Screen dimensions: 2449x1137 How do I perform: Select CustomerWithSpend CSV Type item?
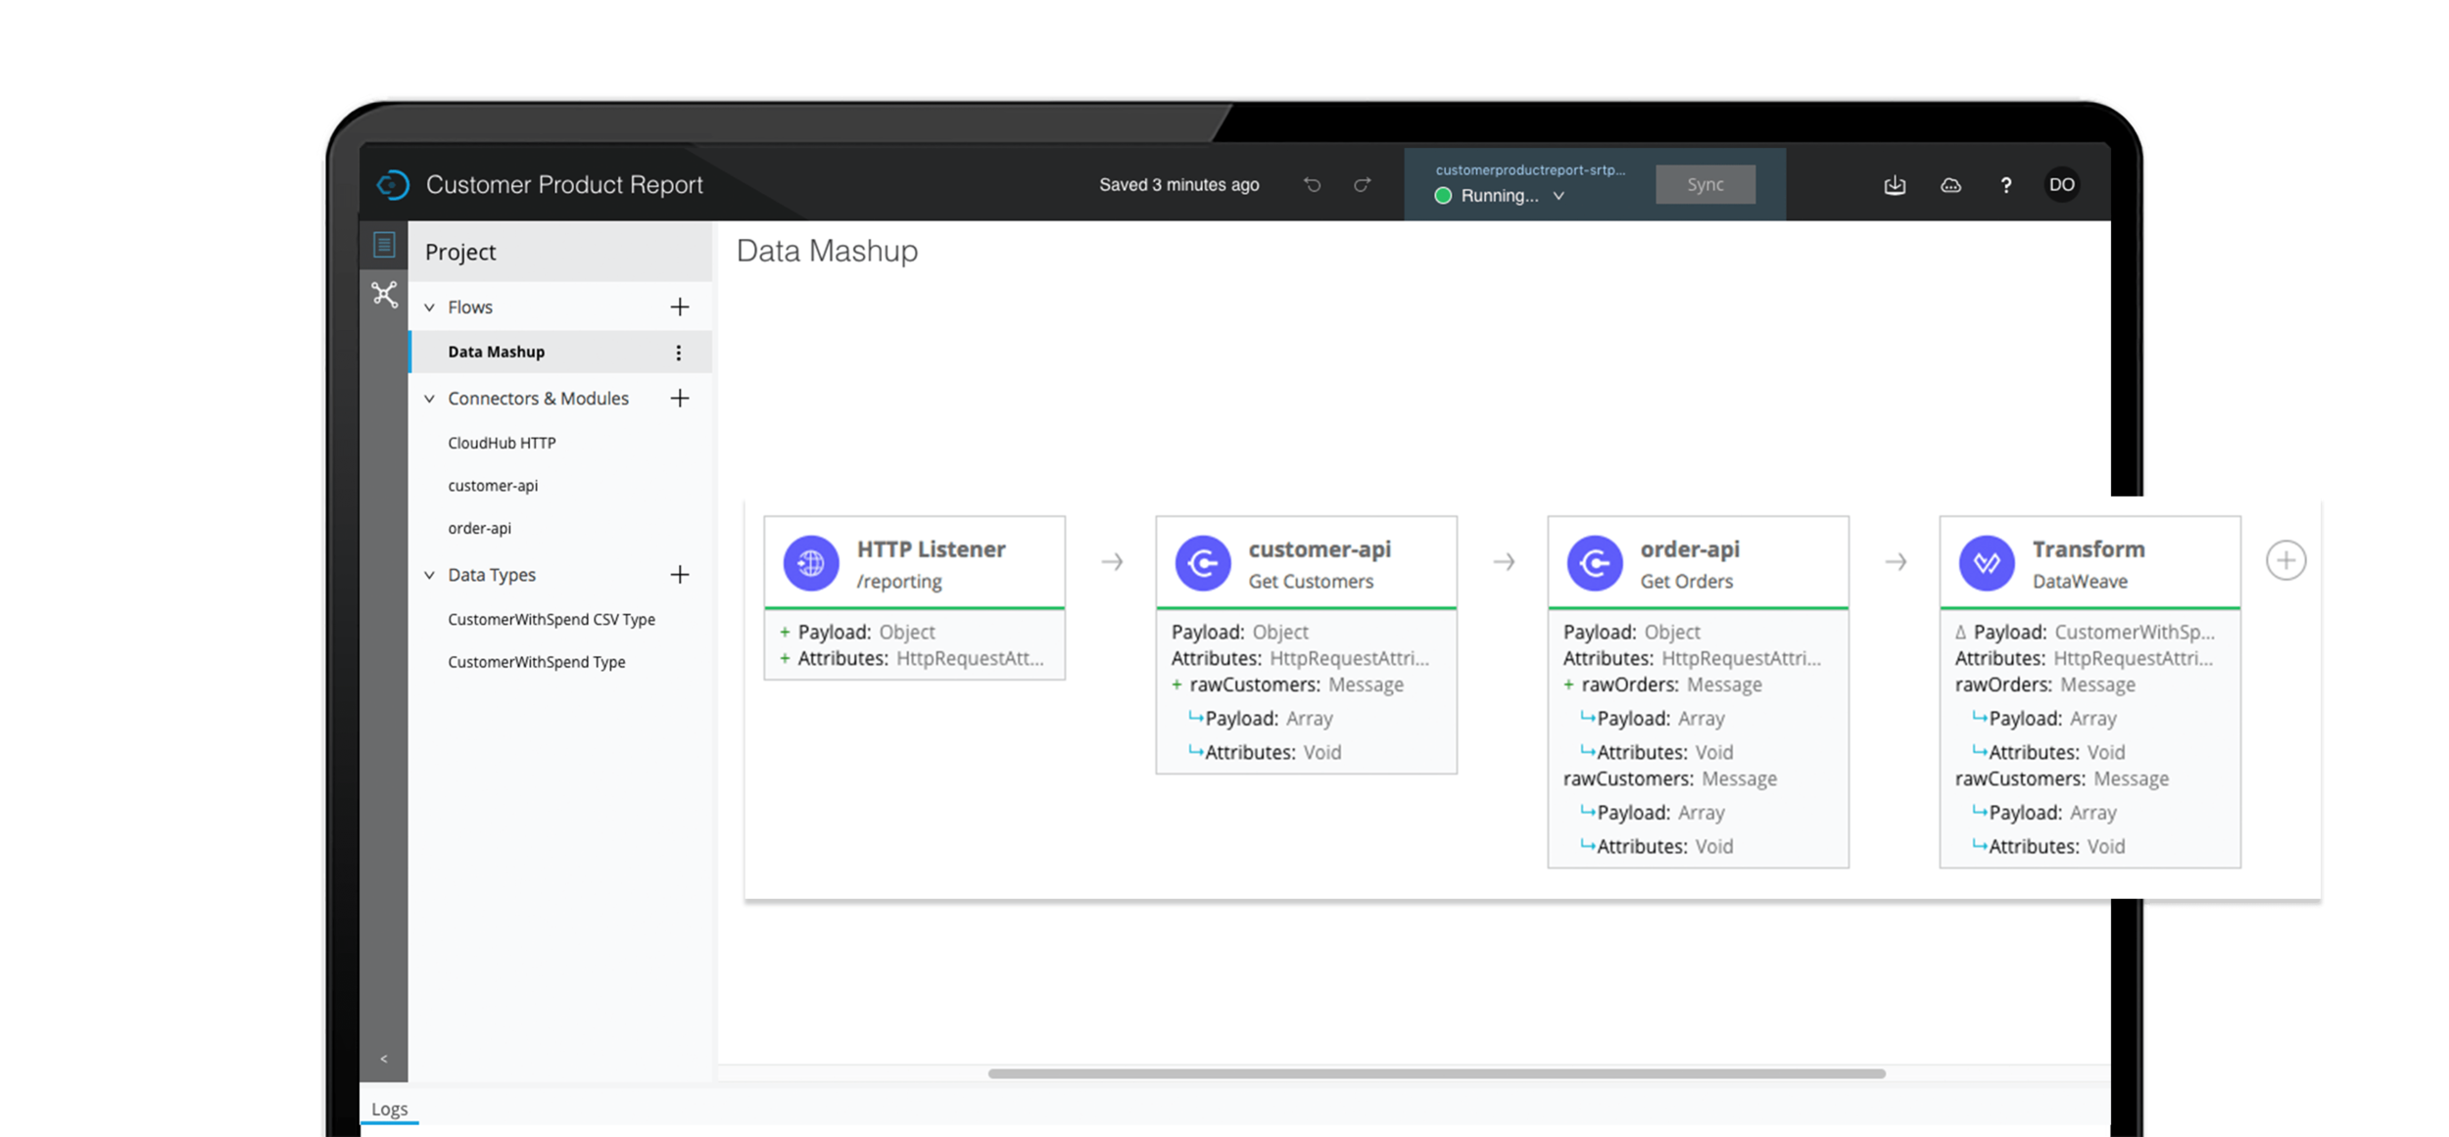click(x=552, y=620)
